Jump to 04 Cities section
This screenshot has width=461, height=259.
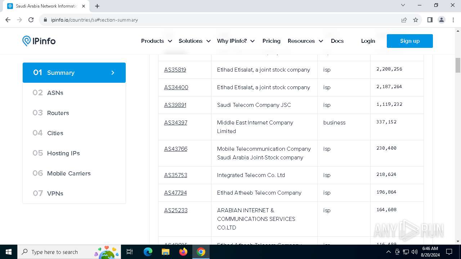pos(74,133)
